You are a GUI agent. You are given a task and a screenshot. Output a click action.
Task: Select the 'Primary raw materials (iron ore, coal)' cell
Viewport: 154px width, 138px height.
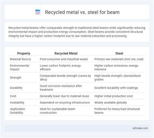(x=119, y=59)
